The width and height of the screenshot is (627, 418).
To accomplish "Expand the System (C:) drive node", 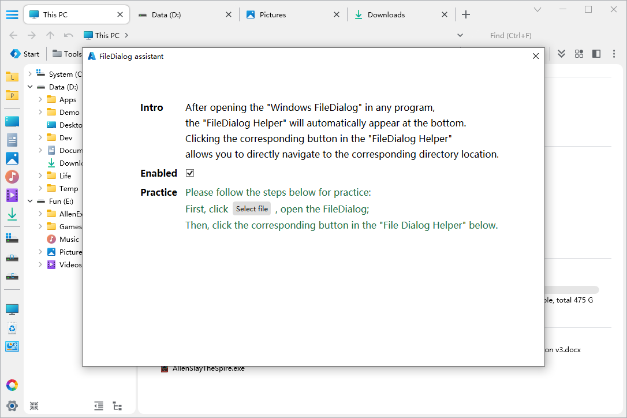I will pos(30,74).
